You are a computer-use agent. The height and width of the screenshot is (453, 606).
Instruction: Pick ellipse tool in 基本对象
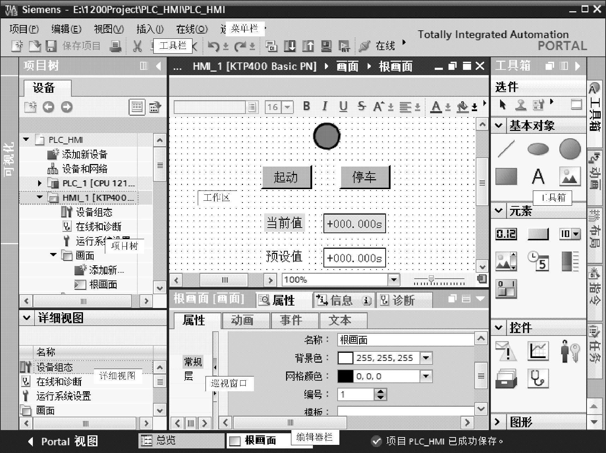click(538, 149)
